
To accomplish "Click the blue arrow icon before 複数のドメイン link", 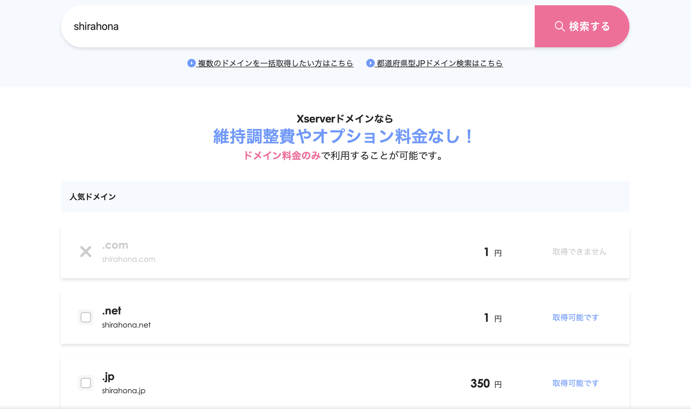I will [x=192, y=63].
